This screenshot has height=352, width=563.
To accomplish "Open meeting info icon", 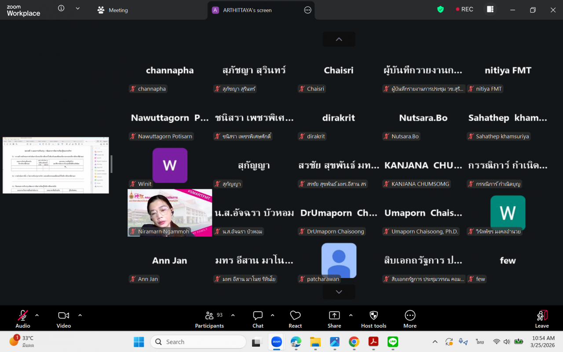I will 61,8.
